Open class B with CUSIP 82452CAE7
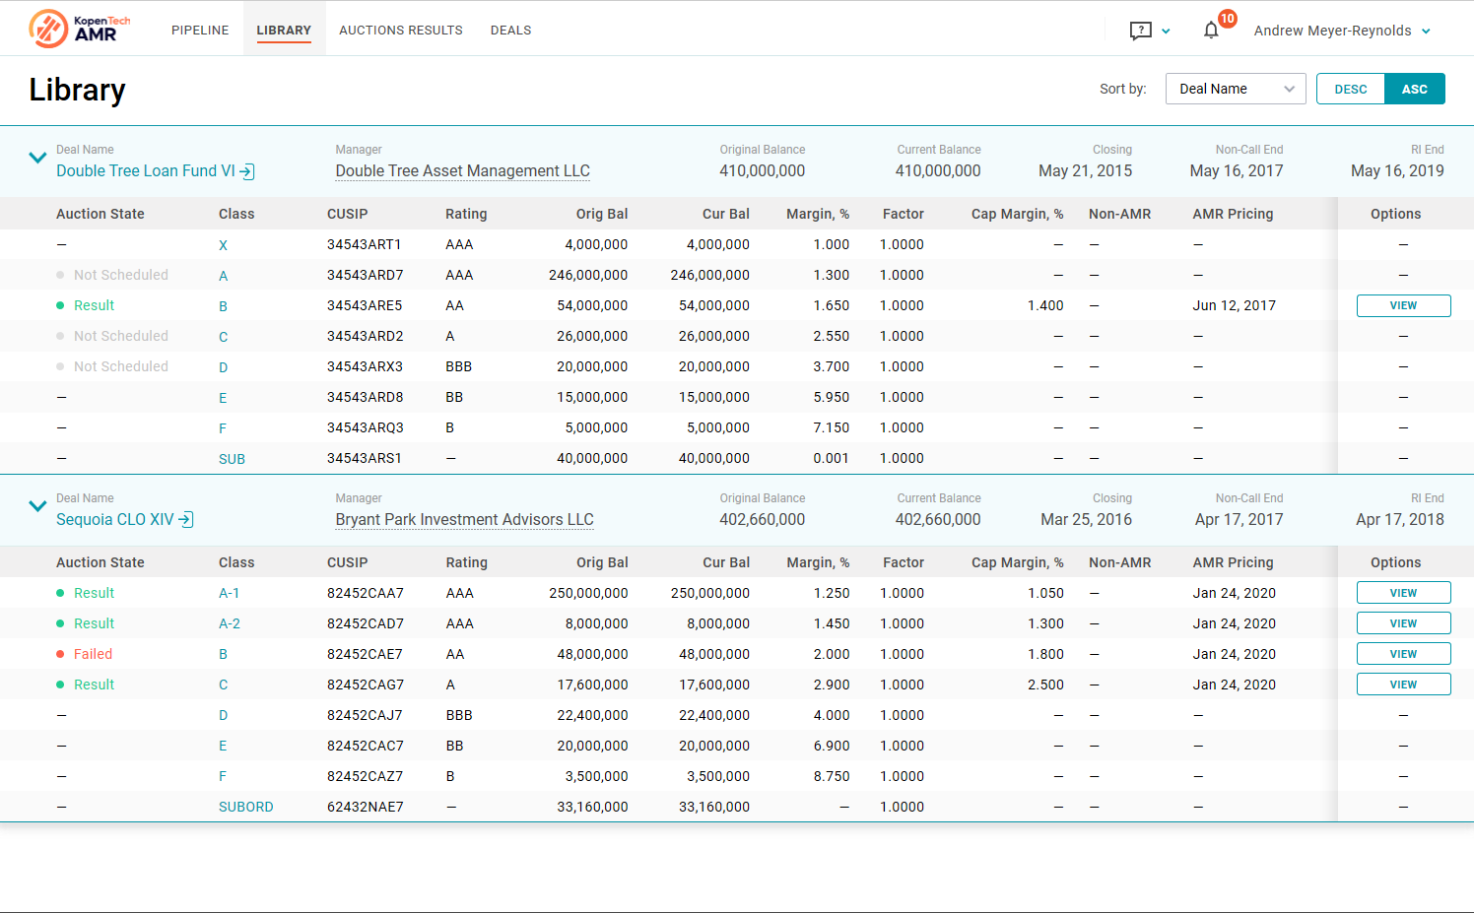The image size is (1474, 913). (x=223, y=654)
